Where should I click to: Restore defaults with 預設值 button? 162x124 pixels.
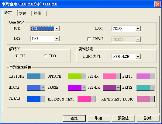(123, 118)
